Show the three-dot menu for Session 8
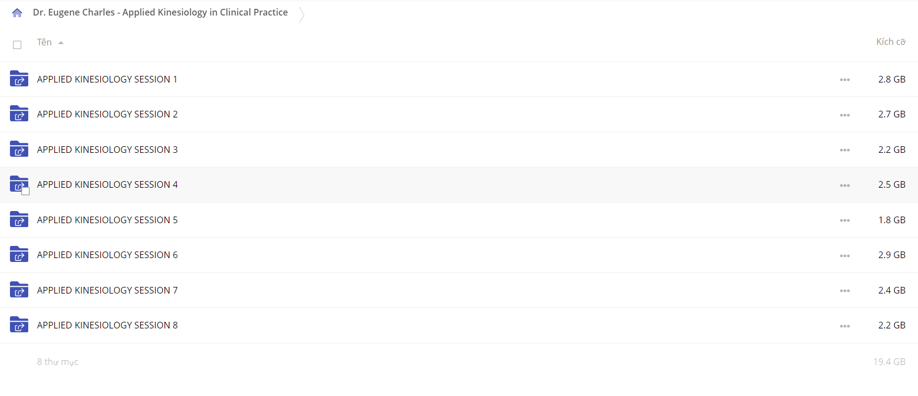The width and height of the screenshot is (918, 396). pos(844,326)
